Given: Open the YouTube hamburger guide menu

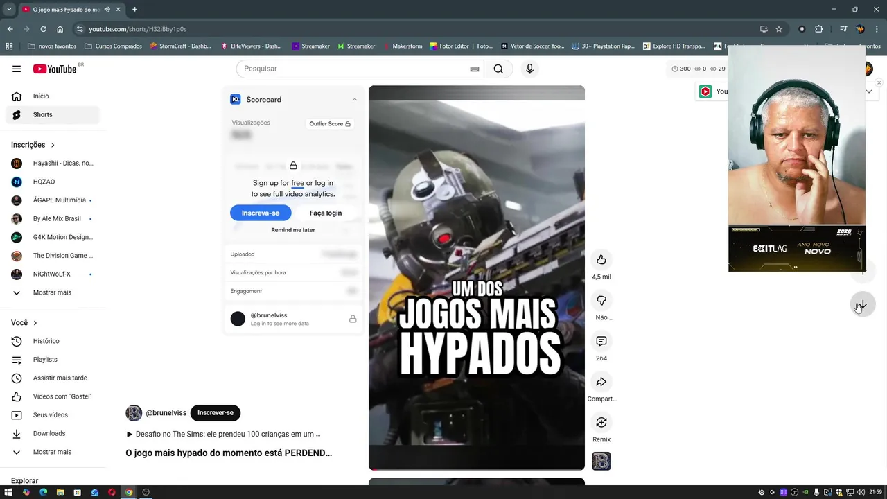Looking at the screenshot, I should 17,69.
